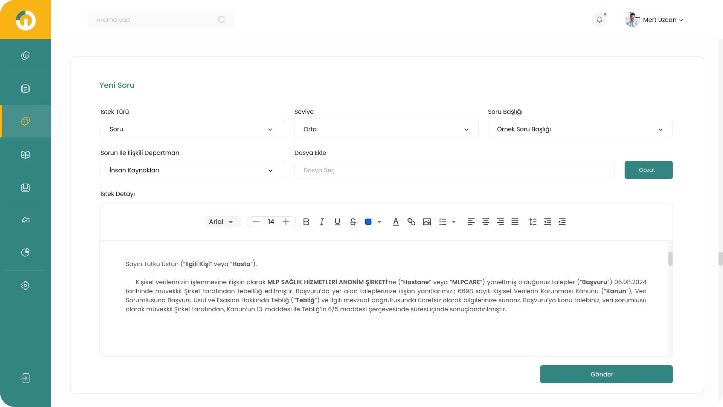Insert a hyperlink via the link icon
723x407 pixels.
tap(411, 222)
